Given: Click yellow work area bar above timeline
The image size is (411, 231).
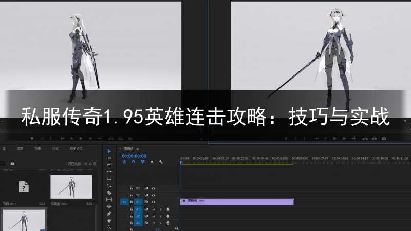Looking at the screenshot, I should [237, 164].
